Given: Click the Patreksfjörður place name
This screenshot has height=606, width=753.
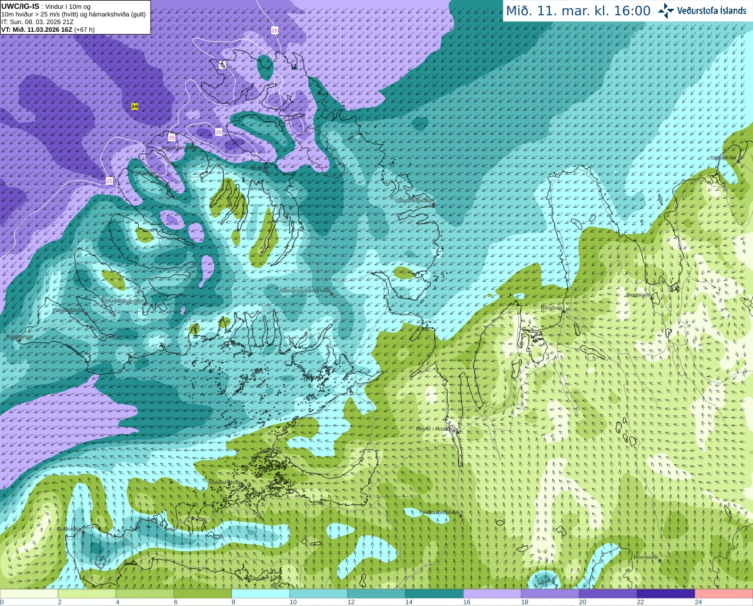Looking at the screenshot, I should pos(69,309).
